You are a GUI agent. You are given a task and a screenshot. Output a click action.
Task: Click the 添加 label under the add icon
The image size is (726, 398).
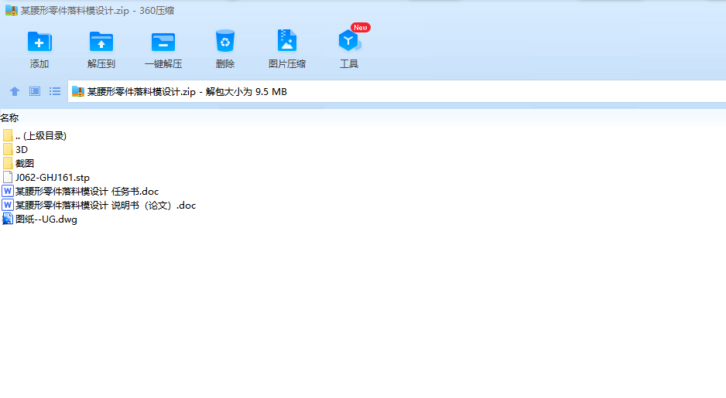click(39, 64)
